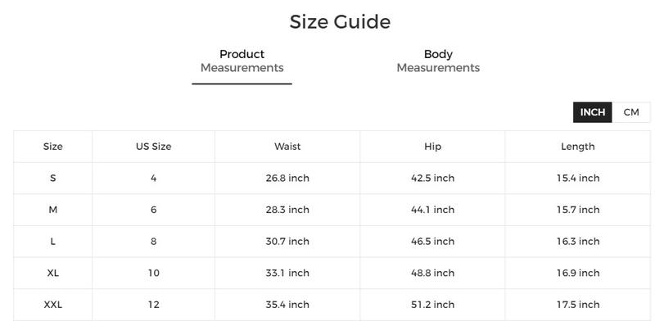Click the 51.2 inch hip cell
Screen dimensions: 655x326
(x=432, y=305)
